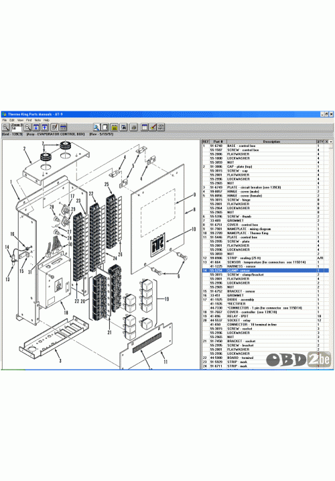Select the BRACKET - sensor row
This screenshot has width=335, height=481.
tap(265, 291)
